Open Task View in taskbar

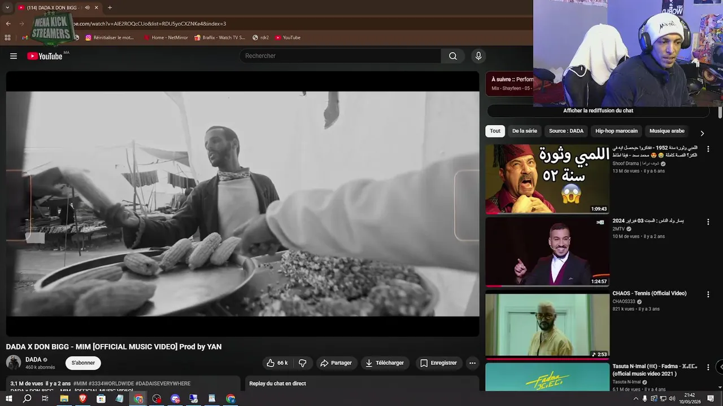(45, 399)
